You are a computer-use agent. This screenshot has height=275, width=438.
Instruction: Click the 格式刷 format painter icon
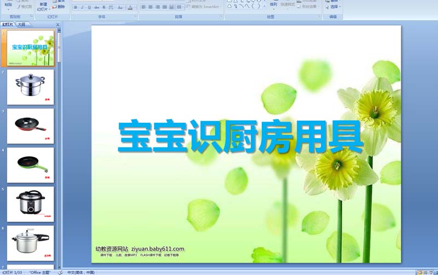pyautogui.click(x=24, y=7)
